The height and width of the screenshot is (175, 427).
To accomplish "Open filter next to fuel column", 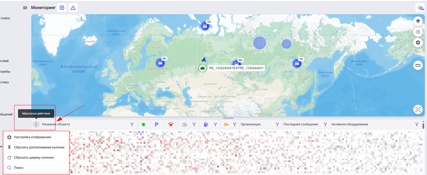I will tap(215, 125).
